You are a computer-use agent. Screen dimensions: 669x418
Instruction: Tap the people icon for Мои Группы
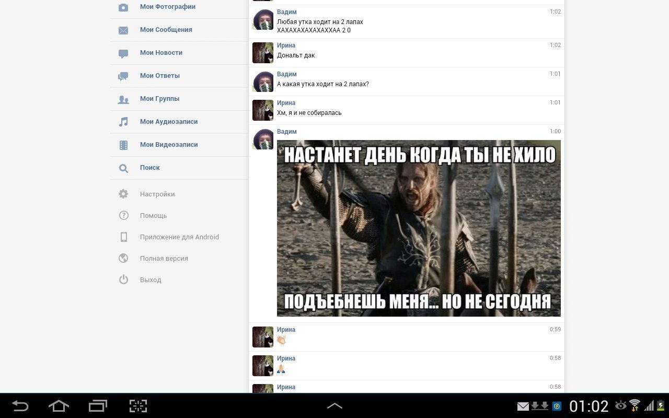click(x=123, y=99)
